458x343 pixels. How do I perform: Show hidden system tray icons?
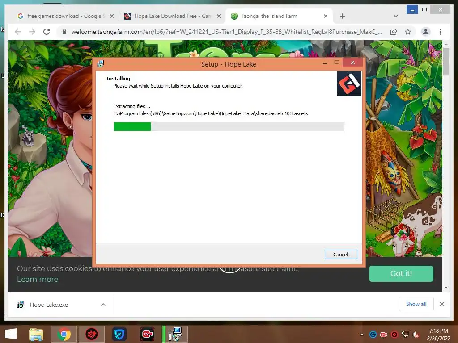pyautogui.click(x=362, y=335)
